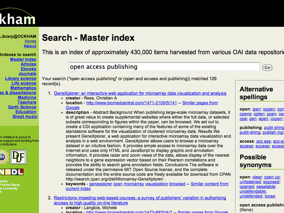The image size is (284, 213).
Task: Click the NSDL logo
Action: (x=12, y=172)
